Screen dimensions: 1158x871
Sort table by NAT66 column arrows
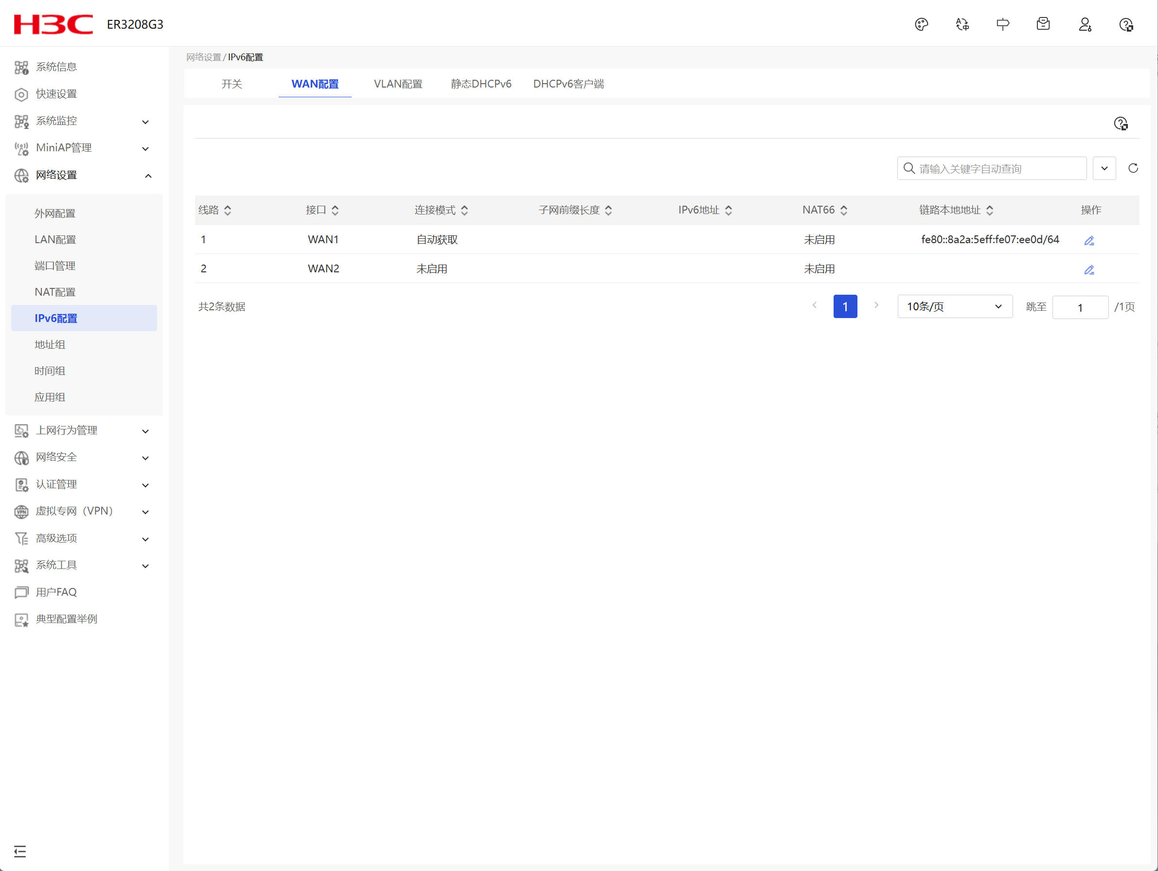[x=843, y=211]
